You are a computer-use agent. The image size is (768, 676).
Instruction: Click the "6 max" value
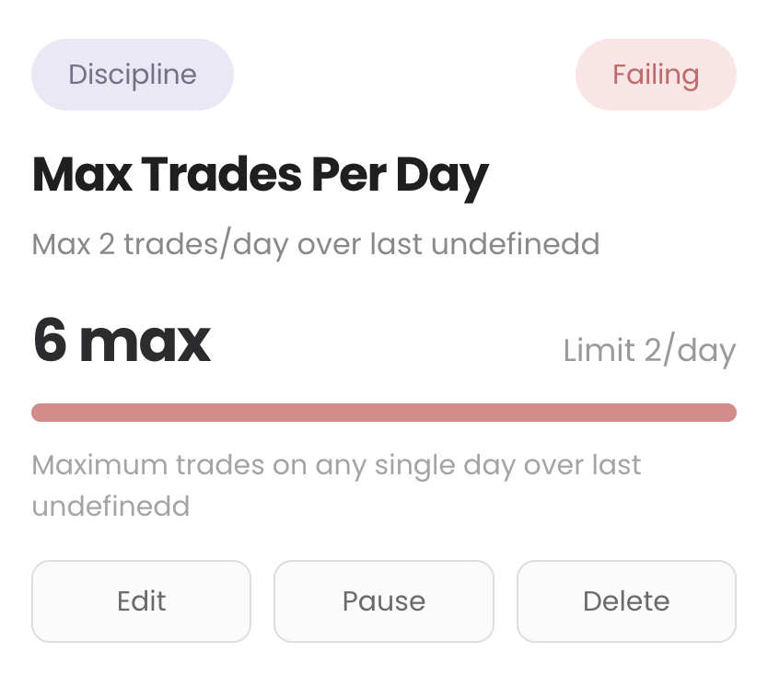coord(122,341)
